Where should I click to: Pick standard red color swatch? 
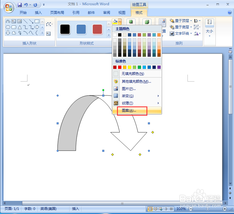120,67
